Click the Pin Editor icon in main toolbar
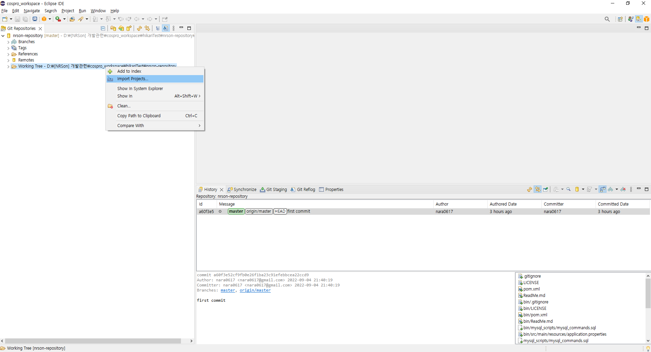651x352 pixels. [x=165, y=19]
